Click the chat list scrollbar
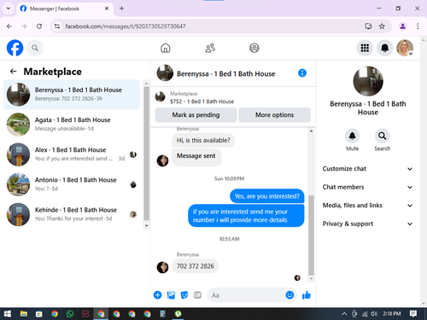The width and height of the screenshot is (427, 320). pos(146,154)
